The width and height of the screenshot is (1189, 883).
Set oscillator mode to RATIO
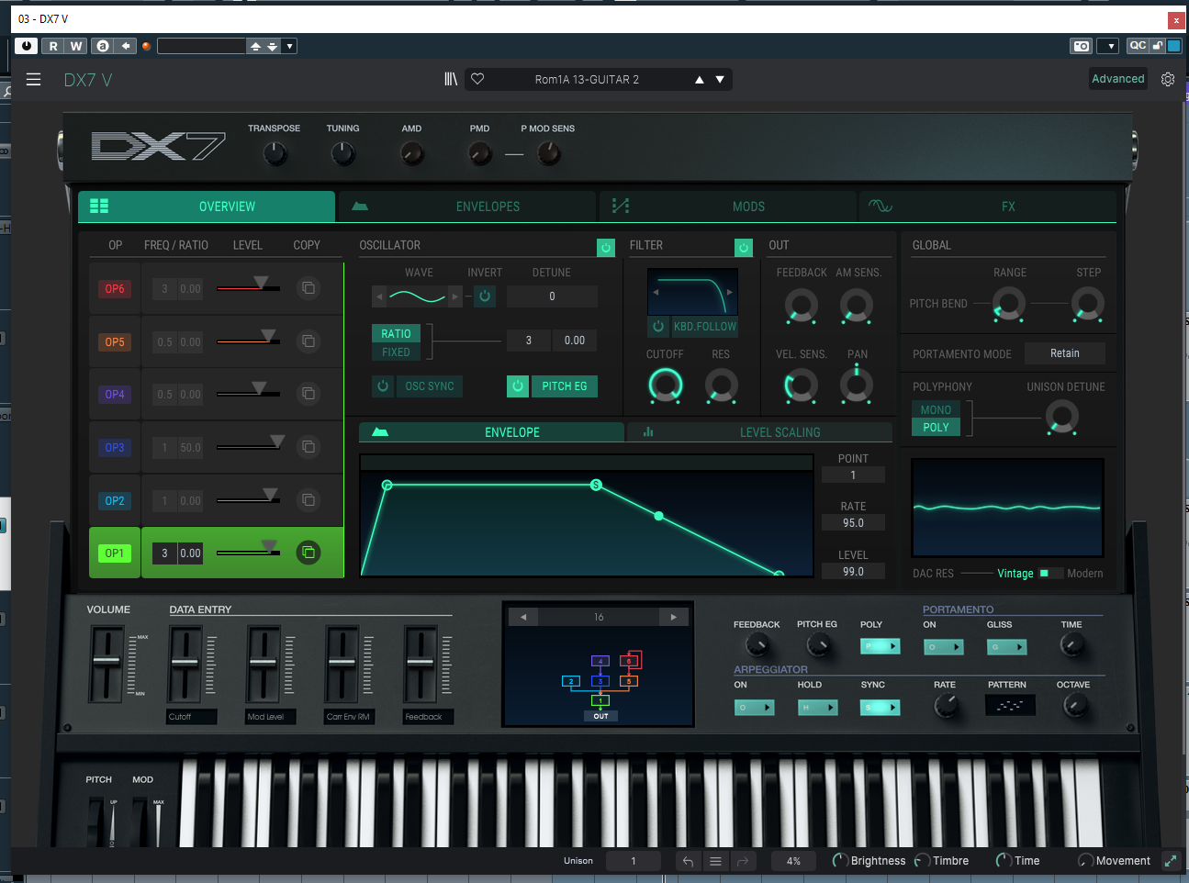click(x=396, y=334)
